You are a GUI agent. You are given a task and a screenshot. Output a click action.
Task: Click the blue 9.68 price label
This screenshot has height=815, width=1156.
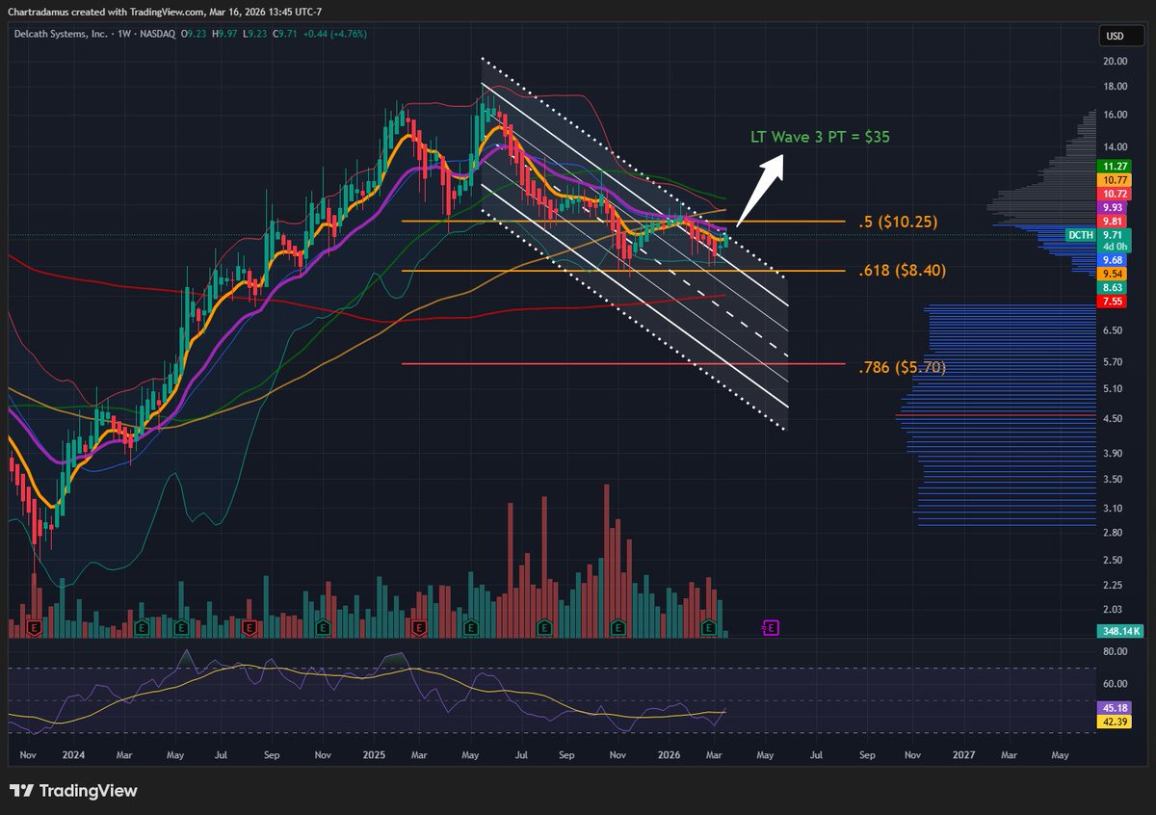coord(1114,260)
